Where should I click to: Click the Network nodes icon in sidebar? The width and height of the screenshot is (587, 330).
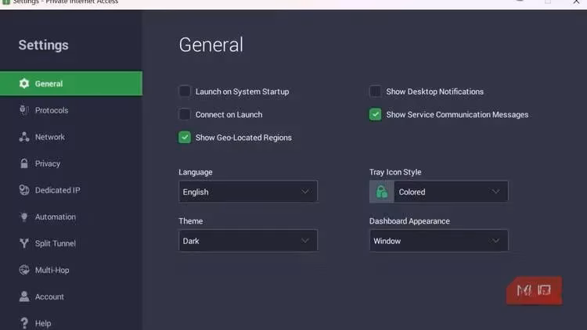click(x=24, y=137)
